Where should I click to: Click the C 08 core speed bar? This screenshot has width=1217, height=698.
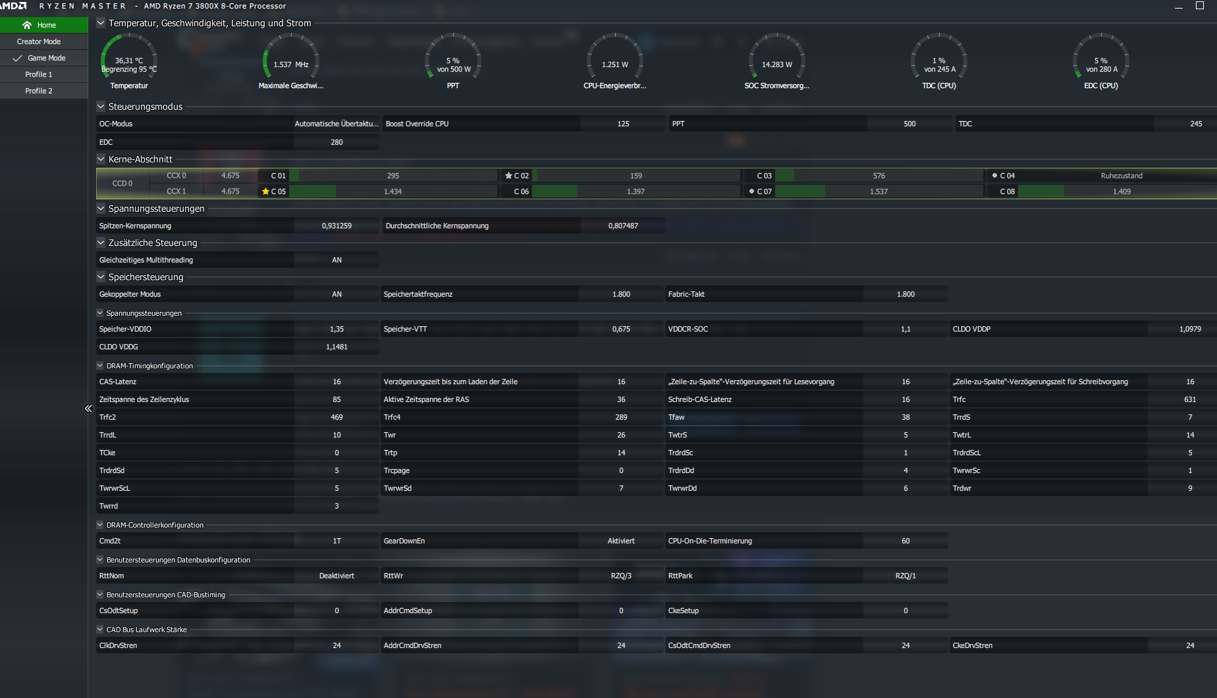point(1118,191)
